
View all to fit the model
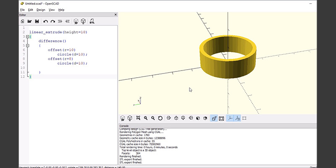pos(138,118)
